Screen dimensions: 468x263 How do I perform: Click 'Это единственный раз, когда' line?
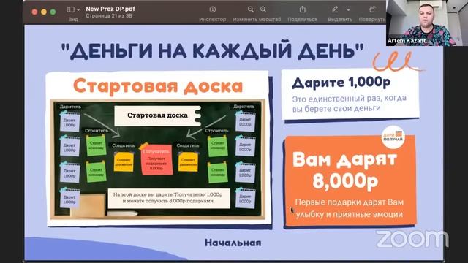pyautogui.click(x=350, y=98)
